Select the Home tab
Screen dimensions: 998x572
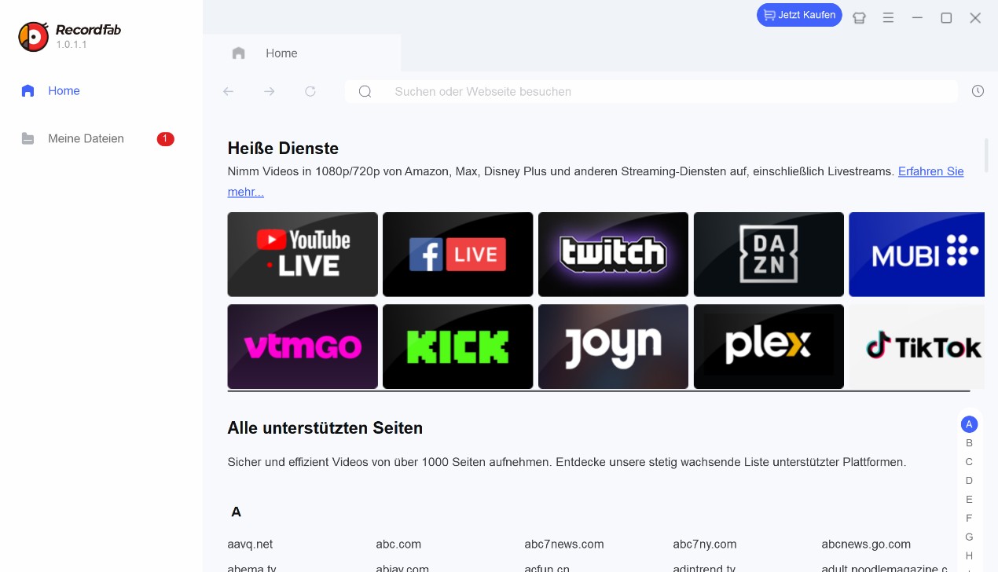[302, 53]
